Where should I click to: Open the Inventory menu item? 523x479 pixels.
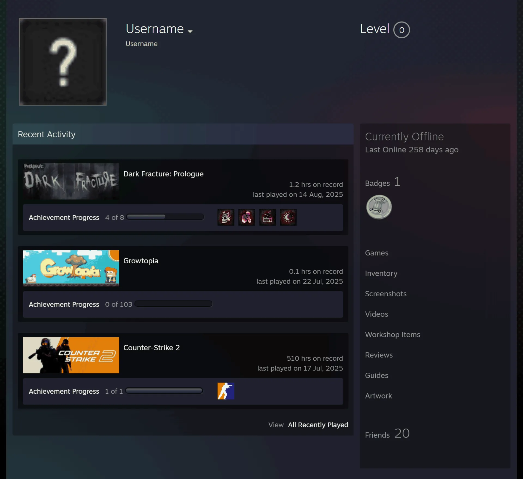point(381,273)
